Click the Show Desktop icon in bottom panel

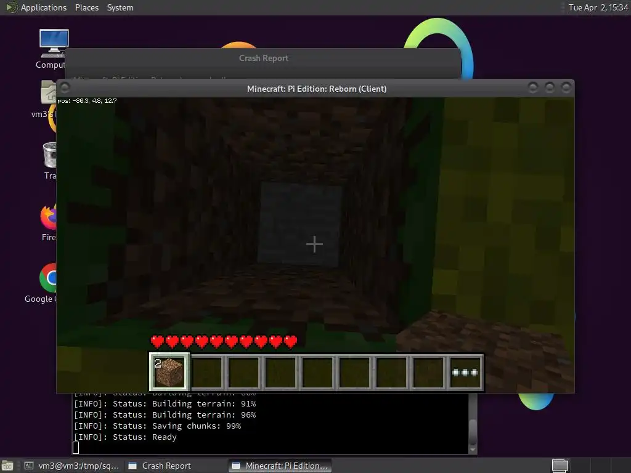(7, 466)
